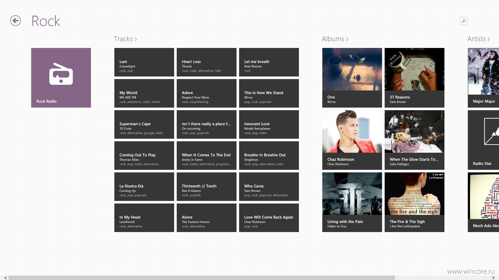Viewport: 499px width, 280px height.
Task: Select When It Comes To The End
Action: point(207,156)
